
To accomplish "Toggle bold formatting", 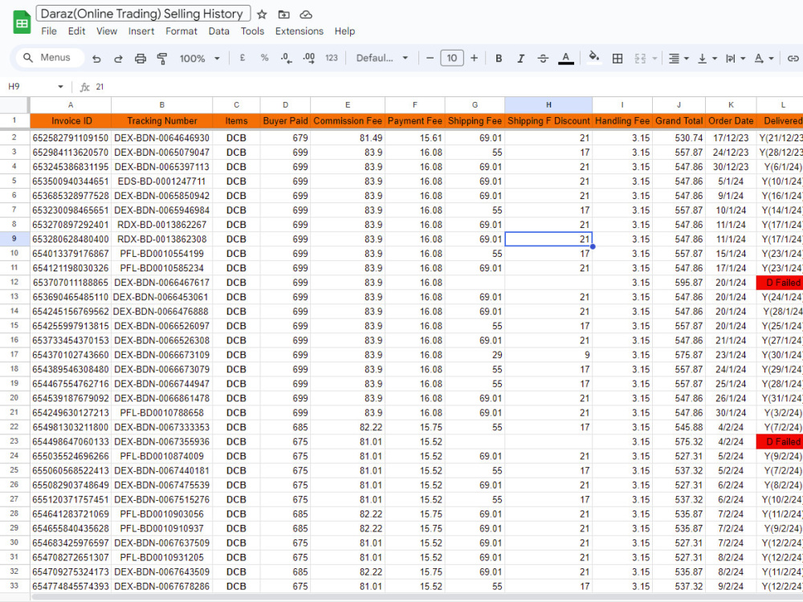I will click(499, 59).
